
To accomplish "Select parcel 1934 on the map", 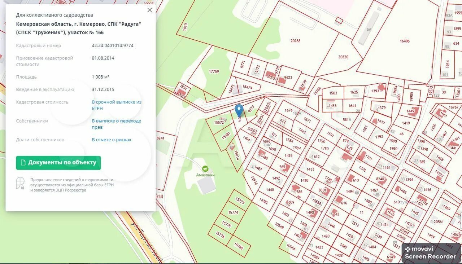I will [x=448, y=64].
